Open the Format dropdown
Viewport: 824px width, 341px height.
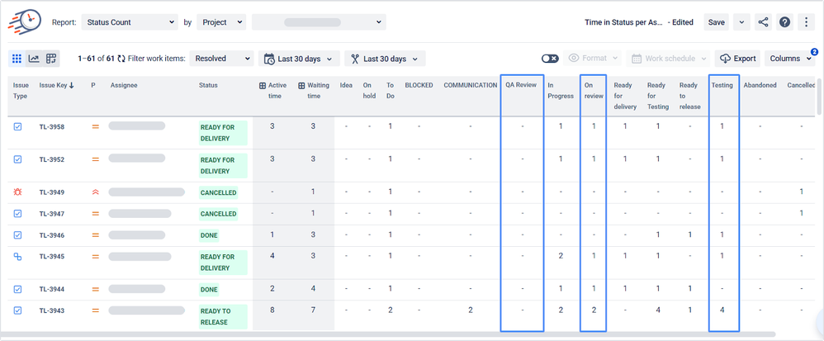point(594,59)
